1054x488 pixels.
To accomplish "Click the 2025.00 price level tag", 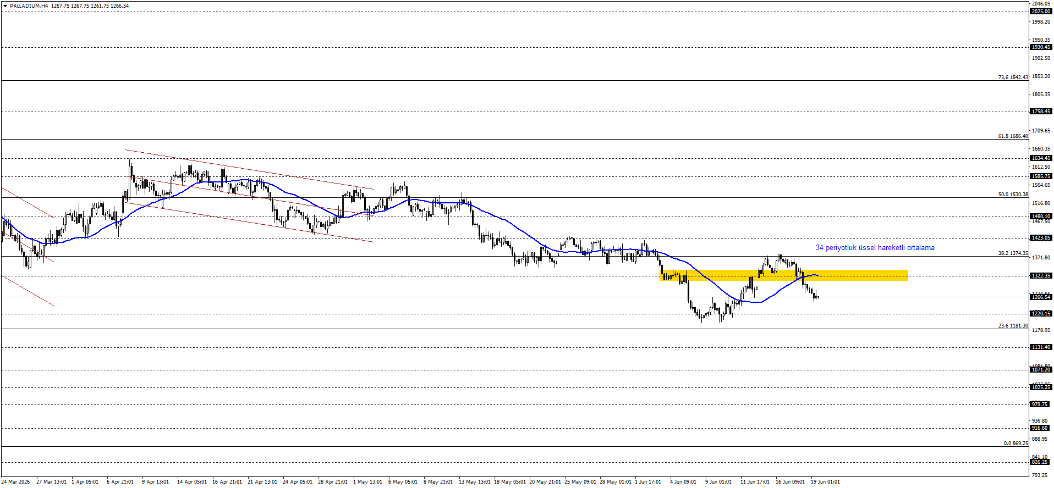I will coord(1041,12).
